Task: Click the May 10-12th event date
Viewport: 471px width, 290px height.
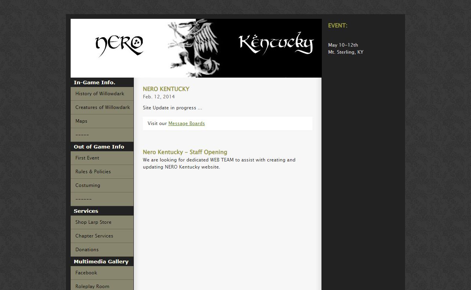Action: click(x=343, y=45)
